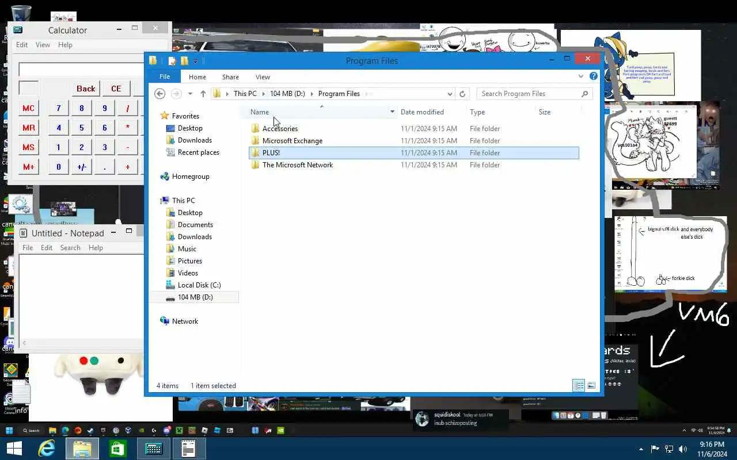Click the Back arrow in Program Files window

pyautogui.click(x=160, y=94)
